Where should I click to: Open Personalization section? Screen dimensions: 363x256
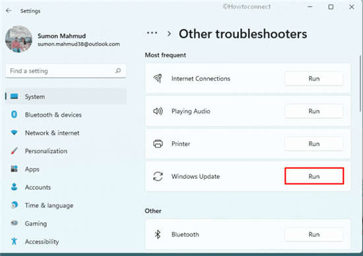click(x=46, y=151)
